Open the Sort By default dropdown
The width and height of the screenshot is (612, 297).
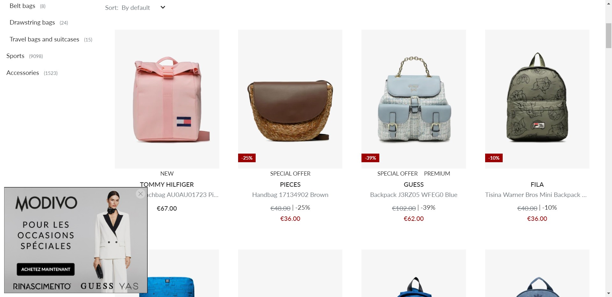pos(135,8)
